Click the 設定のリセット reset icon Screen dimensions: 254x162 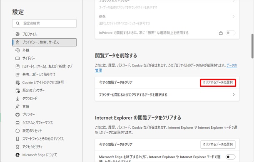click(17, 130)
